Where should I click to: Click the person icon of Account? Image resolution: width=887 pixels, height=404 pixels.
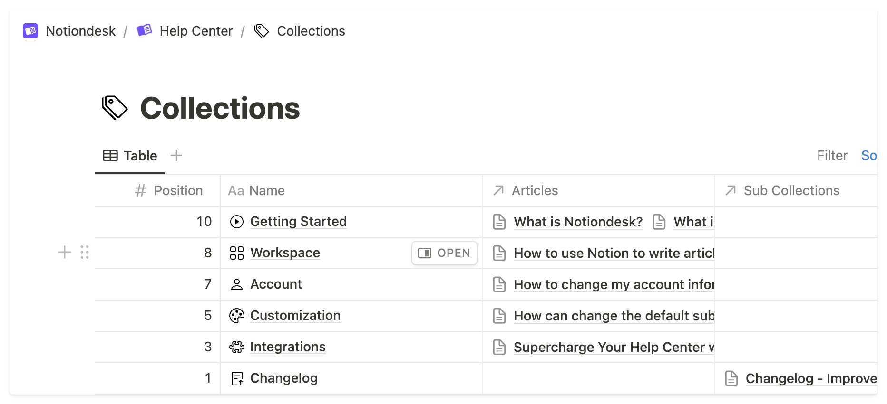click(237, 284)
